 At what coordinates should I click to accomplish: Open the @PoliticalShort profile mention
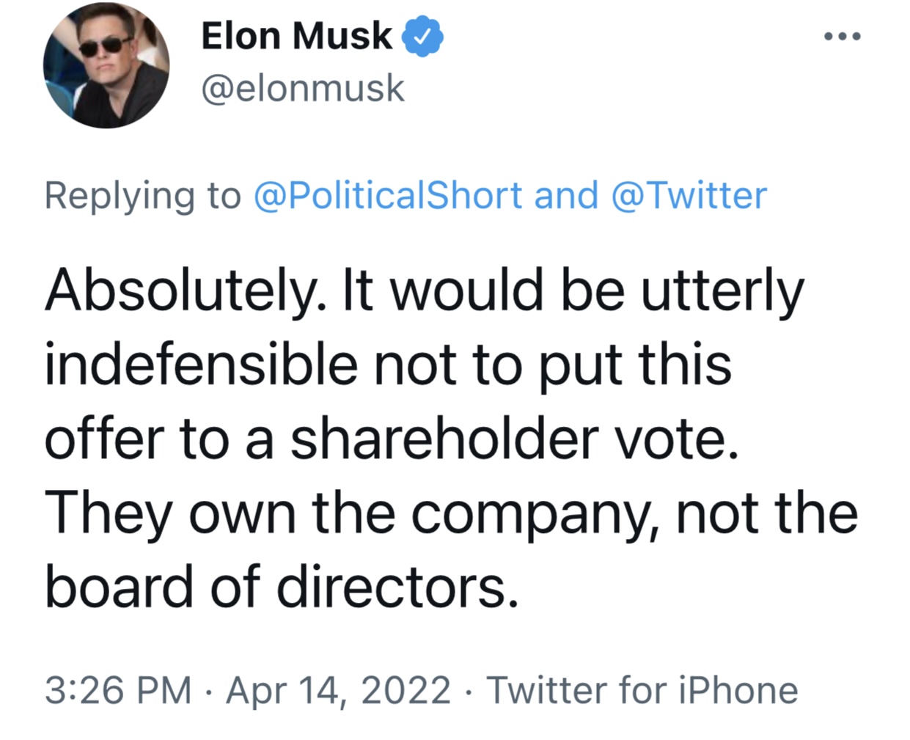[x=388, y=196]
